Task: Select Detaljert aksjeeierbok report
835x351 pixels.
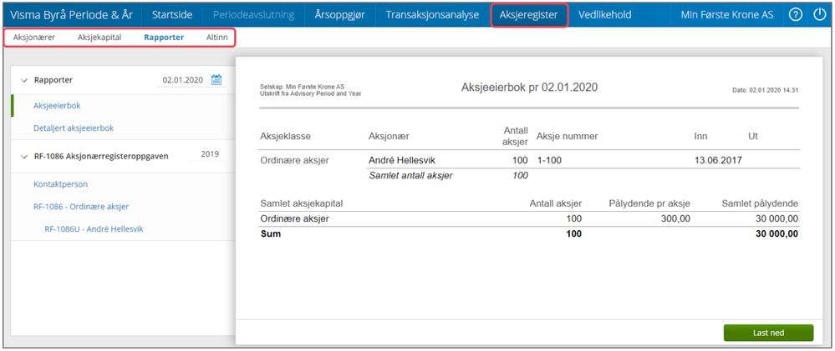Action: 74,128
